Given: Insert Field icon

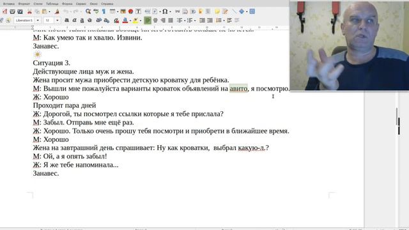Looking at the screenshot, I should click(x=155, y=11).
